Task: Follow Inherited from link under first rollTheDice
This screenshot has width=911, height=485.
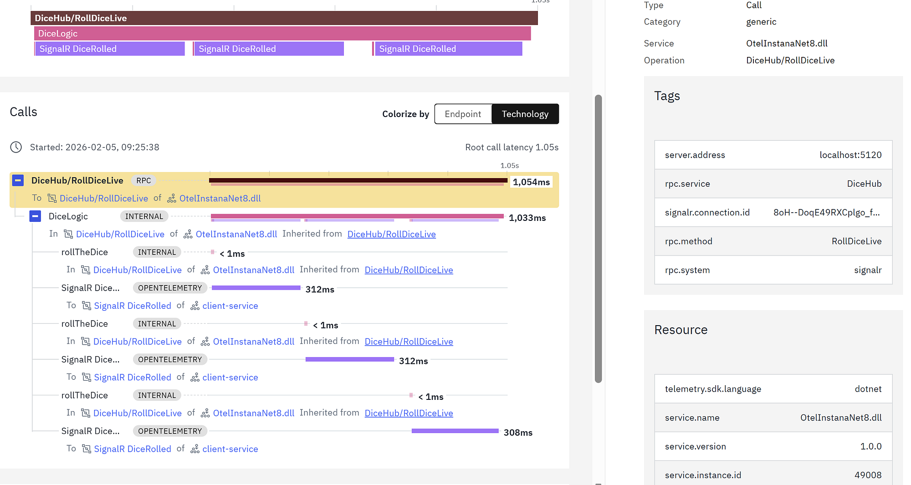Action: [409, 270]
